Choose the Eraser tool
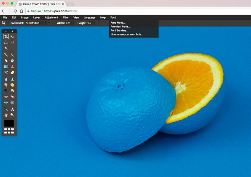The height and width of the screenshot is (177, 251). pyautogui.click(x=6, y=61)
